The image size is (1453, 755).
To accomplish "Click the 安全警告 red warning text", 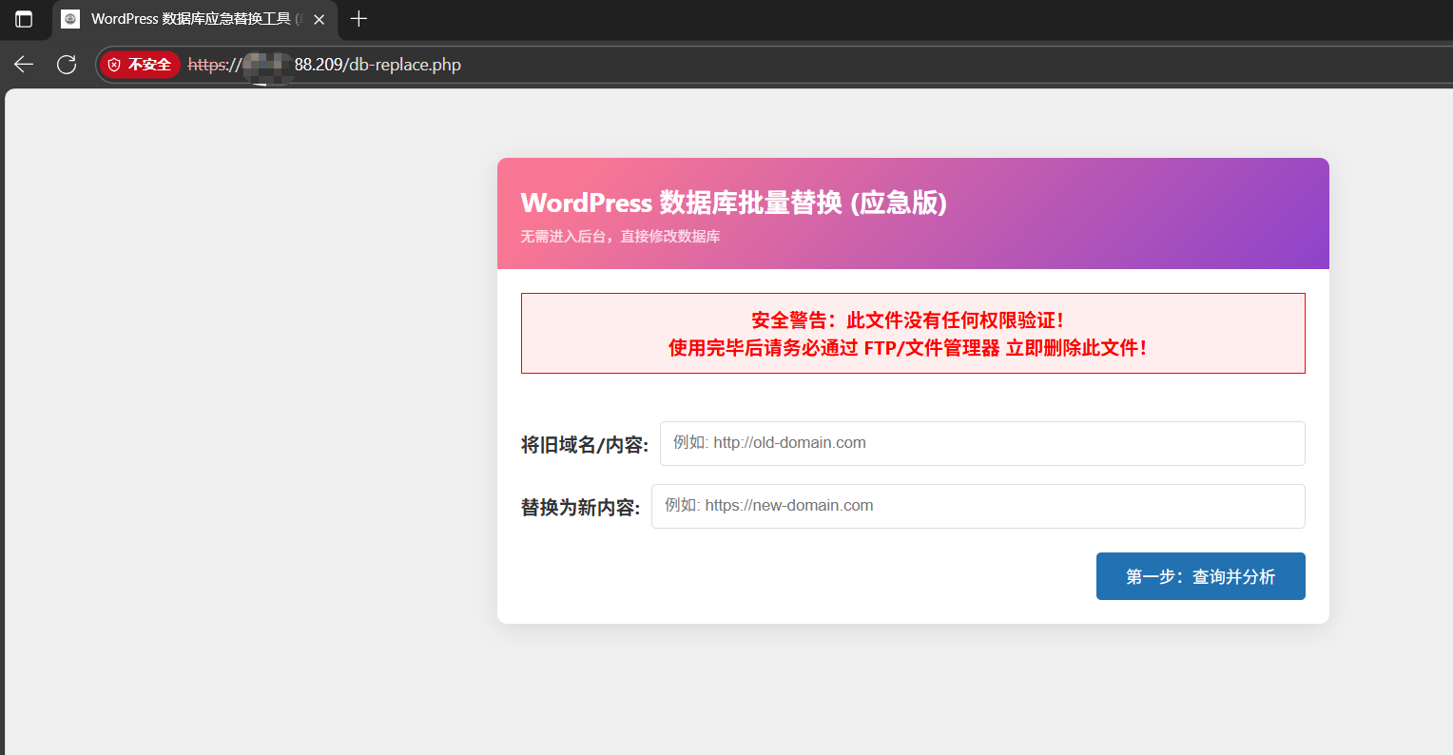I will [x=908, y=320].
